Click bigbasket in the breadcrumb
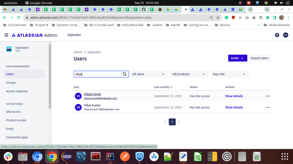The width and height of the screenshot is (293, 164). 94,52
